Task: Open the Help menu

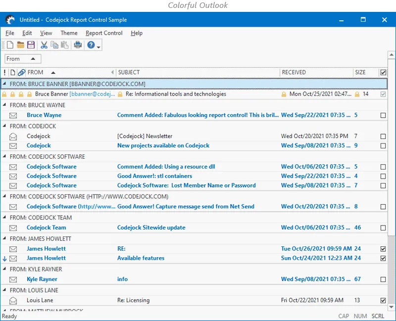Action: coord(137,33)
